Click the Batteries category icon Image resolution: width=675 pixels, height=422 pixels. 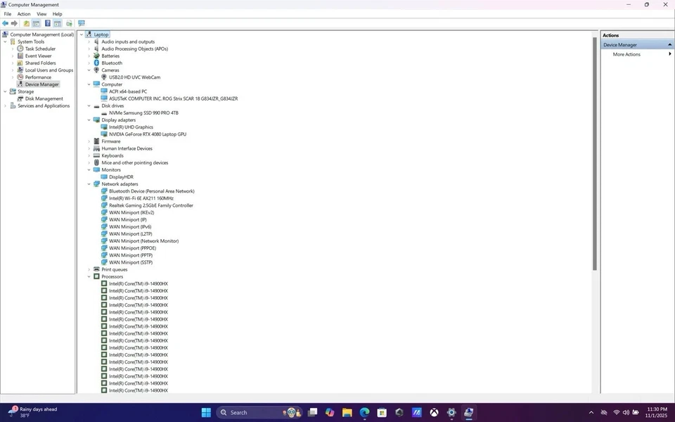(96, 56)
